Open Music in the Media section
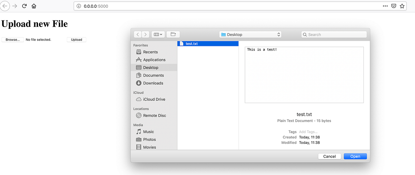This screenshot has width=415, height=175. click(154, 132)
